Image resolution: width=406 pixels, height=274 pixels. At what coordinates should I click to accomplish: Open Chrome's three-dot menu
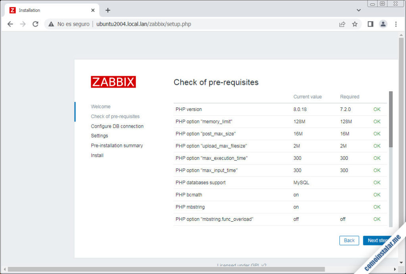(x=396, y=24)
